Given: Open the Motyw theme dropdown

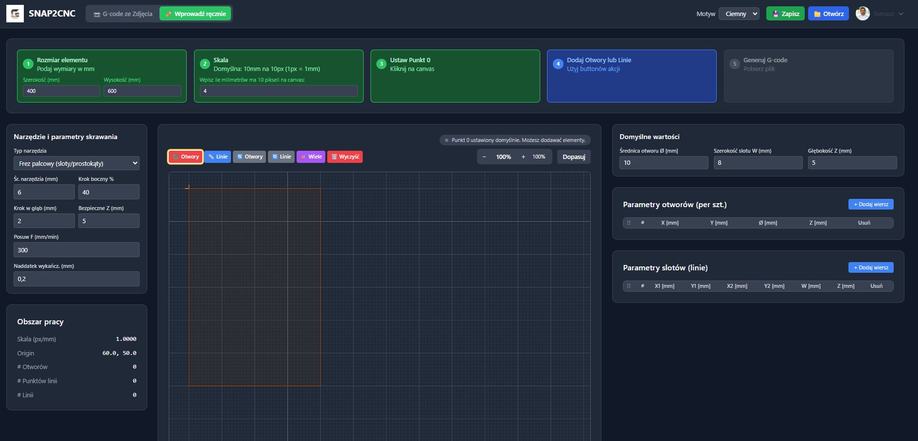Looking at the screenshot, I should tap(739, 14).
